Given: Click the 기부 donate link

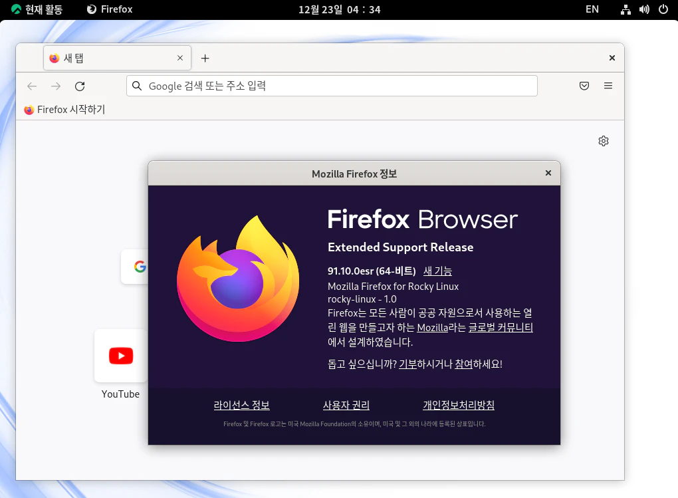Looking at the screenshot, I should pos(407,364).
